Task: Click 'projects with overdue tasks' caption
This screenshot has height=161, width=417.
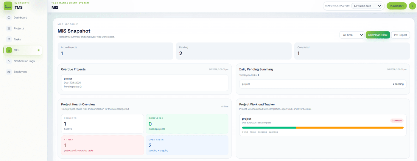Action: tap(79, 151)
